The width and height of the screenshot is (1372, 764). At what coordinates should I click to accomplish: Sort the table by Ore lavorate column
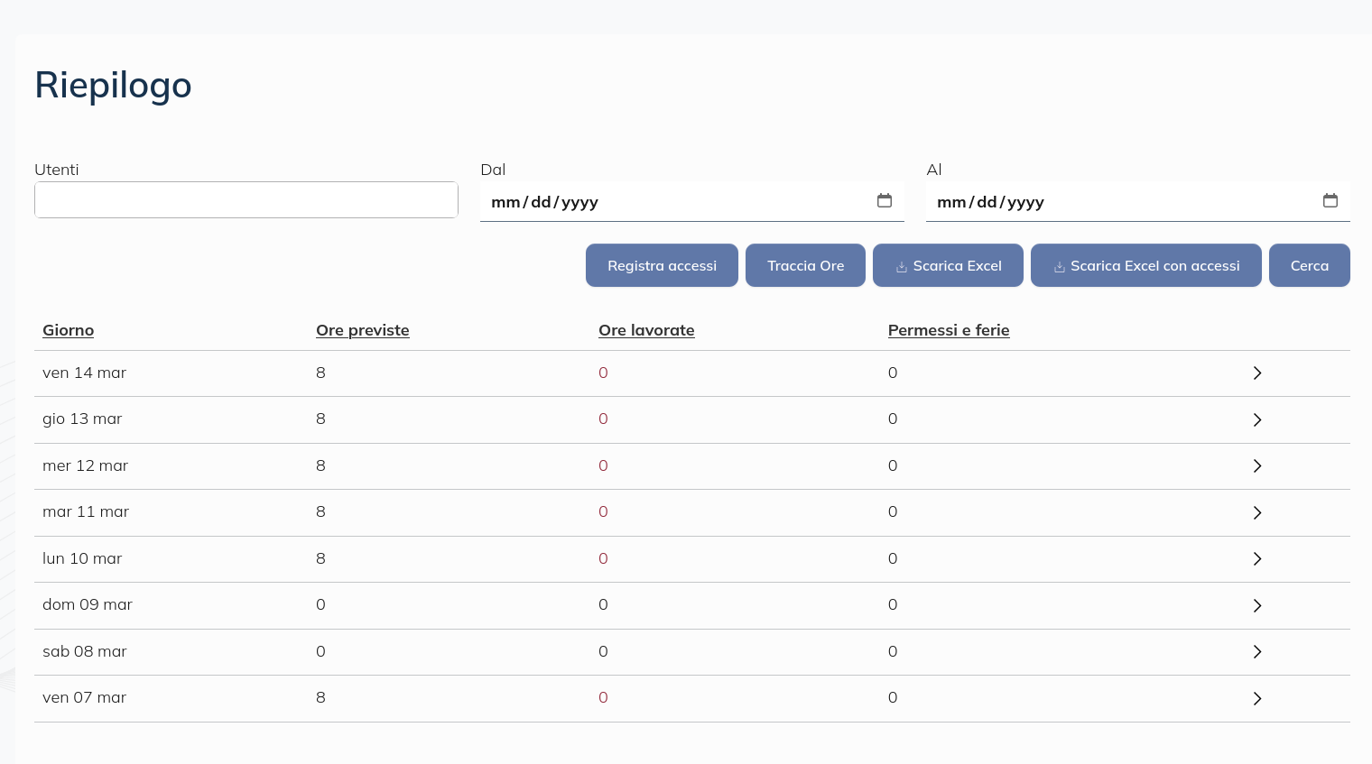click(646, 330)
